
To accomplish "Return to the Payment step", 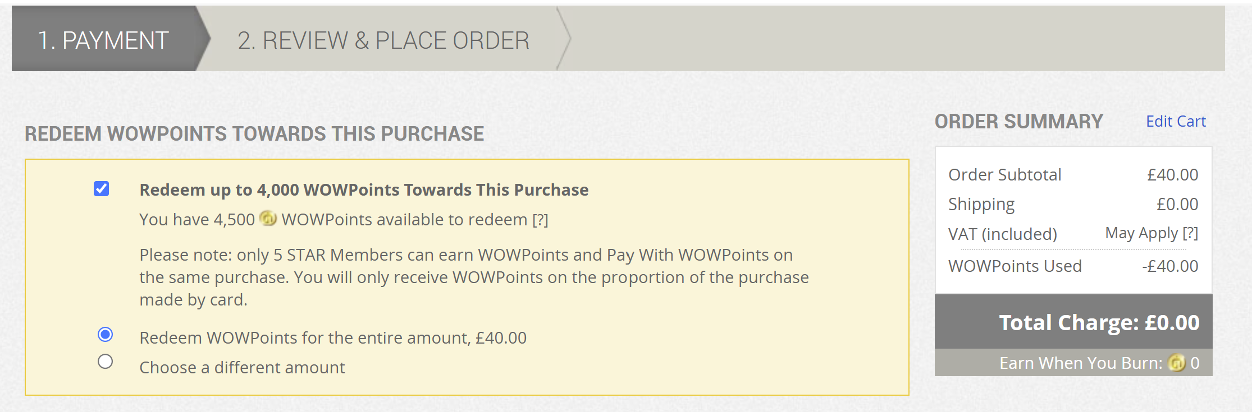I will point(103,40).
